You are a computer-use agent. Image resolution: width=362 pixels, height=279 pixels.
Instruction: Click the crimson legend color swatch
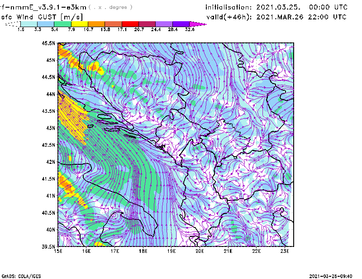point(148,24)
